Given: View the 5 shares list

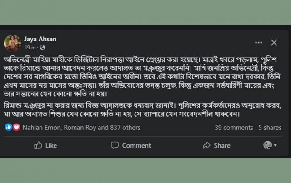Looking at the screenshot, I should [270, 128].
